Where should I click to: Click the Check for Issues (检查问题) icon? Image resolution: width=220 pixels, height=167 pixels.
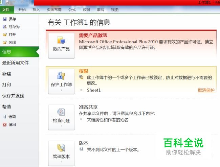(x=61, y=112)
